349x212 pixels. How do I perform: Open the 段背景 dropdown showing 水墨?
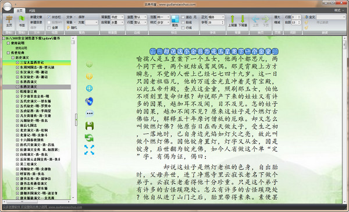click(117, 22)
